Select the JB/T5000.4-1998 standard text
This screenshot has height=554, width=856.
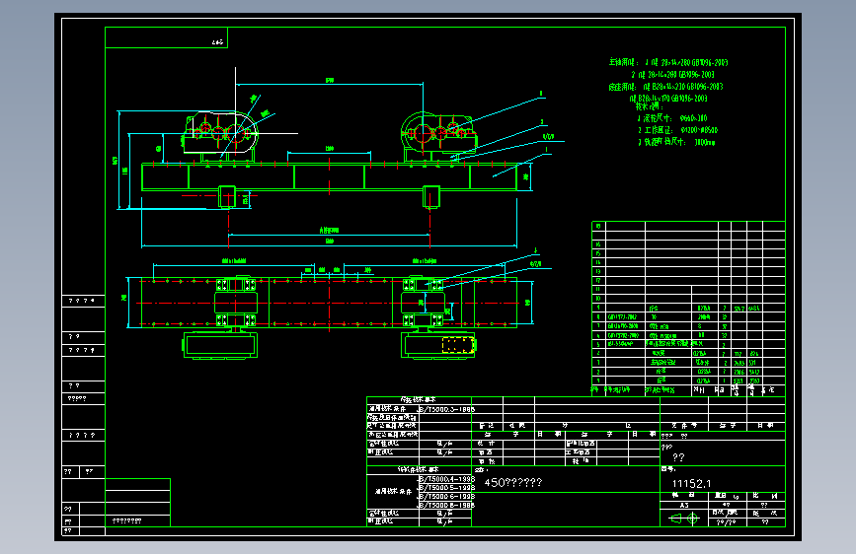pos(446,479)
